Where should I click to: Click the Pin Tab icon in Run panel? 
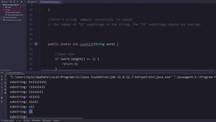click(x=2, y=102)
